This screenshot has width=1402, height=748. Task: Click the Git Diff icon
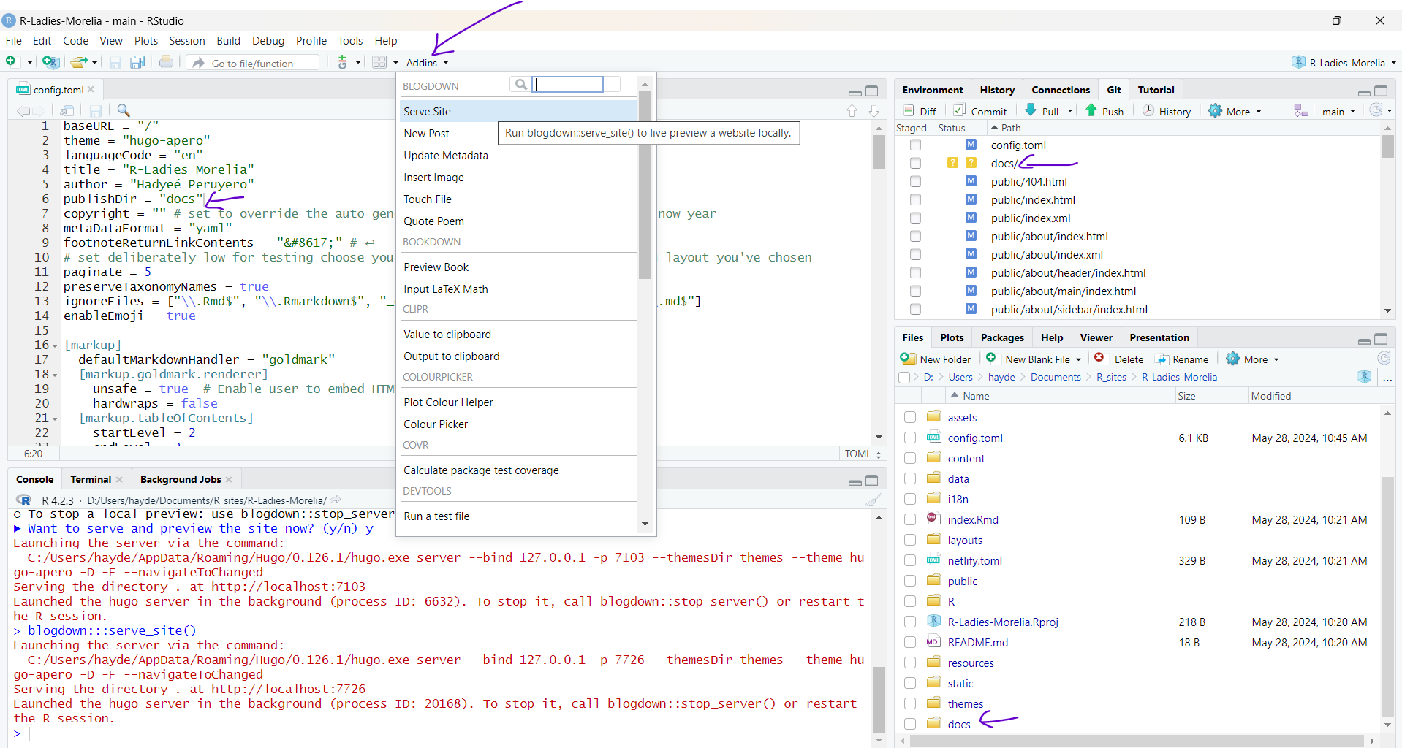(x=909, y=110)
